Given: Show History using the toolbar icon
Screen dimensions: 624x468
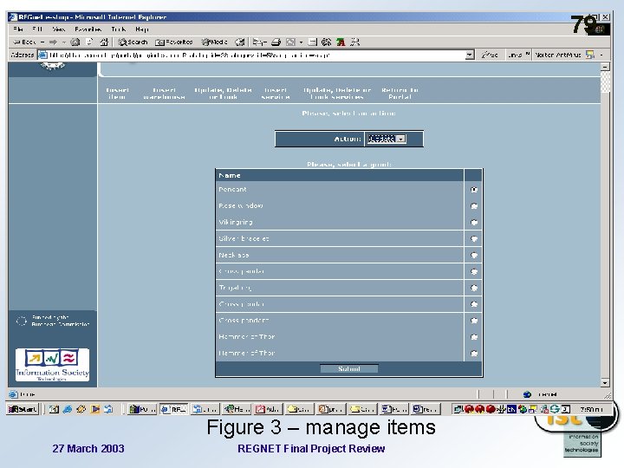Looking at the screenshot, I should click(240, 42).
